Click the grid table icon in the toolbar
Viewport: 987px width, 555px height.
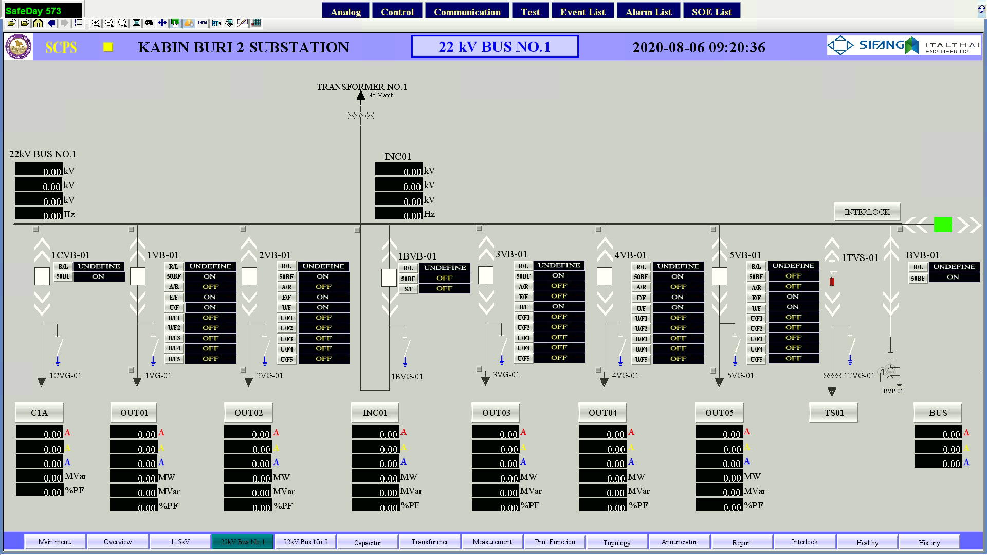256,23
